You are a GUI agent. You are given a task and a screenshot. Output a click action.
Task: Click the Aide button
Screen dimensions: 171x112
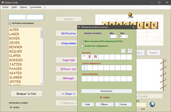click(88, 104)
